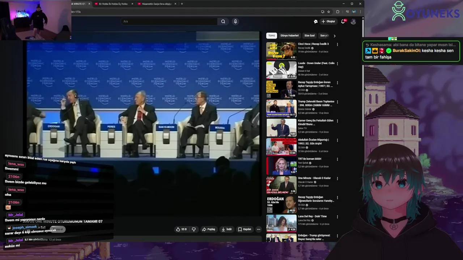This screenshot has width=463, height=260.
Task: Like the video showing 55 B
Action: (181, 229)
